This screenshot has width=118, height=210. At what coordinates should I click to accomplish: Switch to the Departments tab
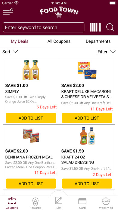(x=98, y=41)
